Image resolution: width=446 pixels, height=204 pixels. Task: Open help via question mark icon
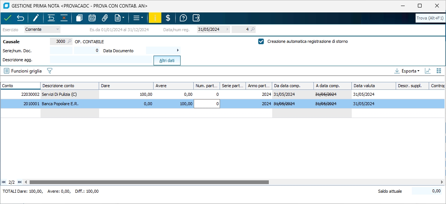pyautogui.click(x=183, y=18)
